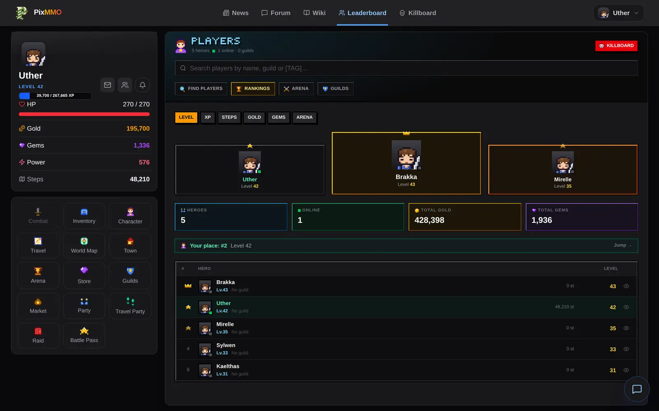This screenshot has width=659, height=411.
Task: Open the Party tile
Action: (x=84, y=306)
